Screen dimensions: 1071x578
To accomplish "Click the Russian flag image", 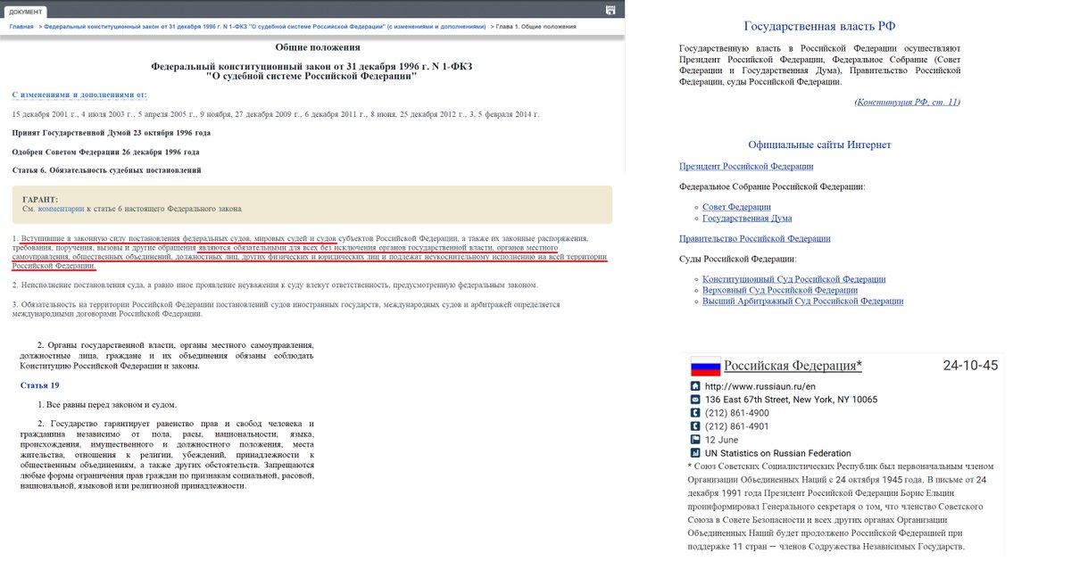I will point(704,367).
